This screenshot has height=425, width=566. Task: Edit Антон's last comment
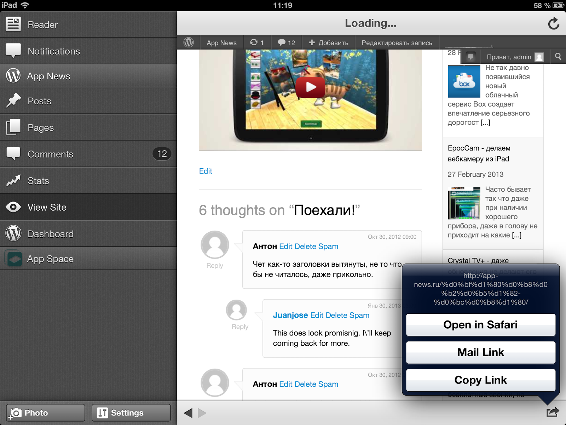click(x=286, y=384)
